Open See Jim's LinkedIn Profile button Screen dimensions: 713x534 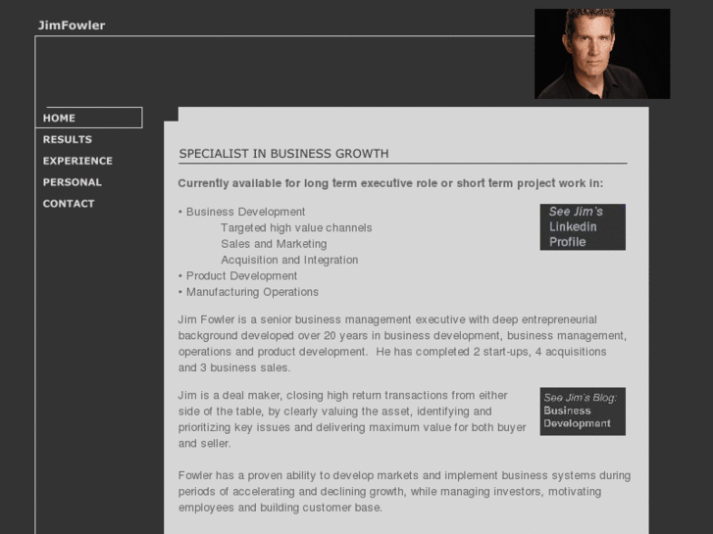point(583,226)
